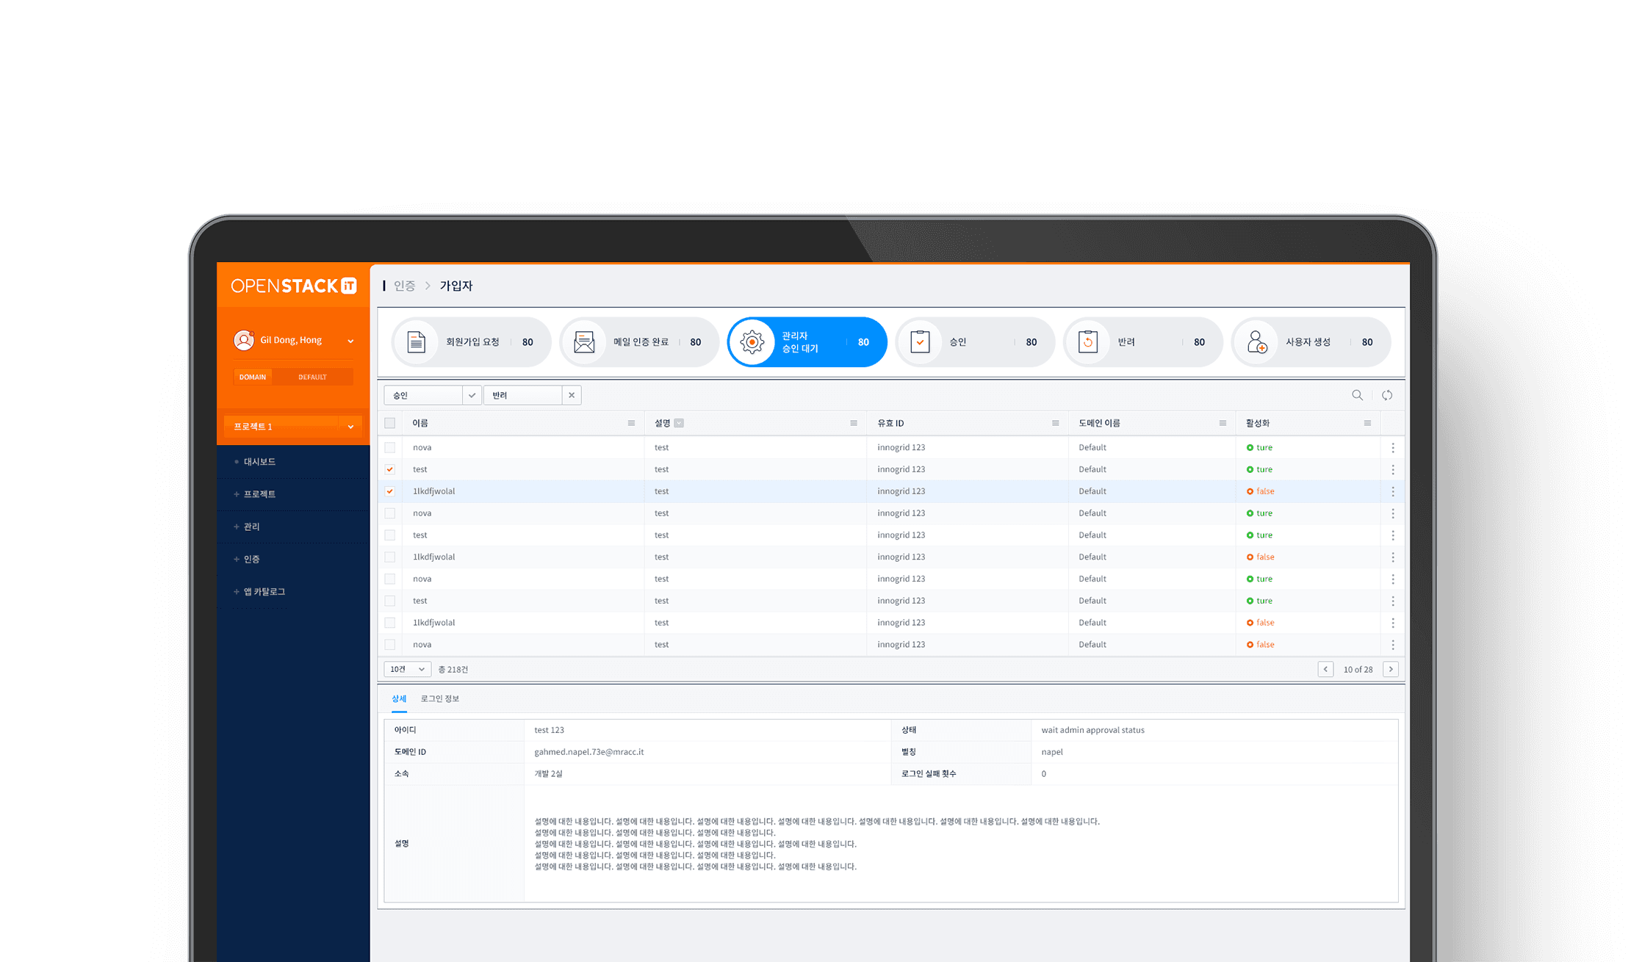Click the Gil Dong, Hong user avatar
The image size is (1631, 962).
[244, 340]
